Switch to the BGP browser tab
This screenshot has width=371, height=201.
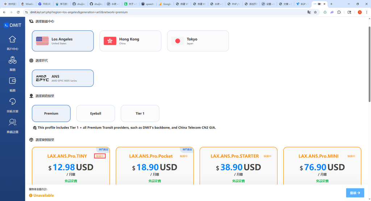tap(303, 4)
